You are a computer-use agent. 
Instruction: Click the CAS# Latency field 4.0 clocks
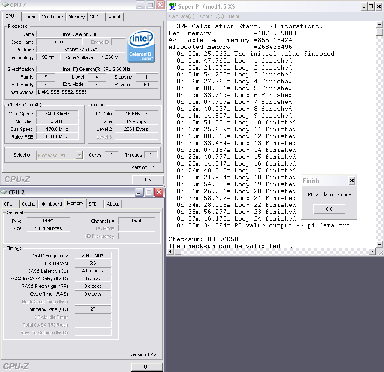pos(93,271)
